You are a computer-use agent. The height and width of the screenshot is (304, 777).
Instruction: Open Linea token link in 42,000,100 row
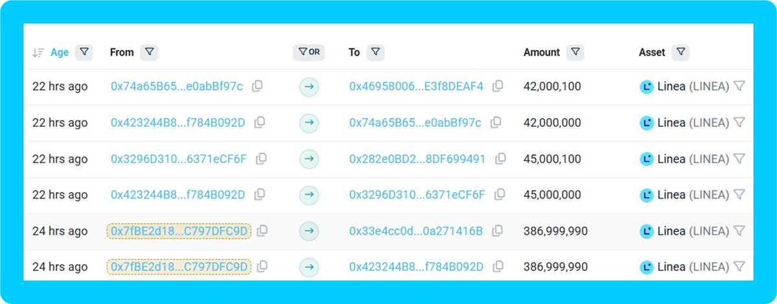coord(685,87)
